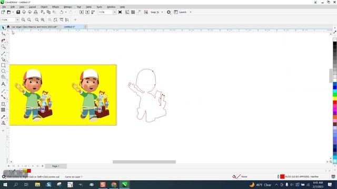Open the Layout menu

(x=32, y=7)
